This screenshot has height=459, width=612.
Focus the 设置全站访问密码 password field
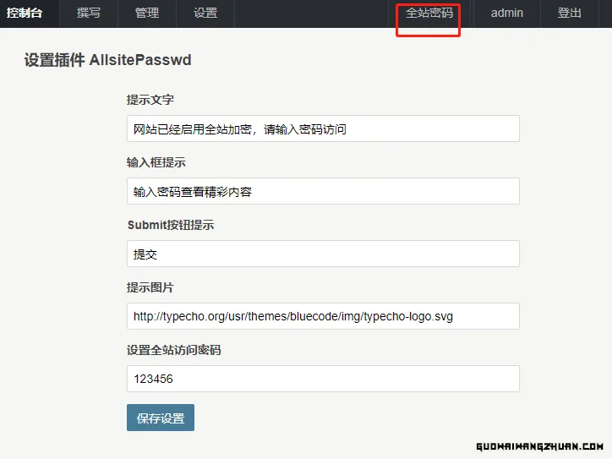[323, 379]
